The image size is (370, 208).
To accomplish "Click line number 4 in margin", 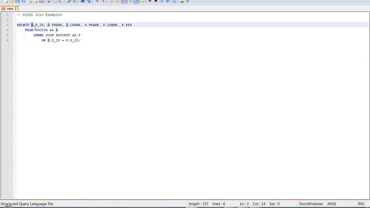I will click(x=8, y=30).
